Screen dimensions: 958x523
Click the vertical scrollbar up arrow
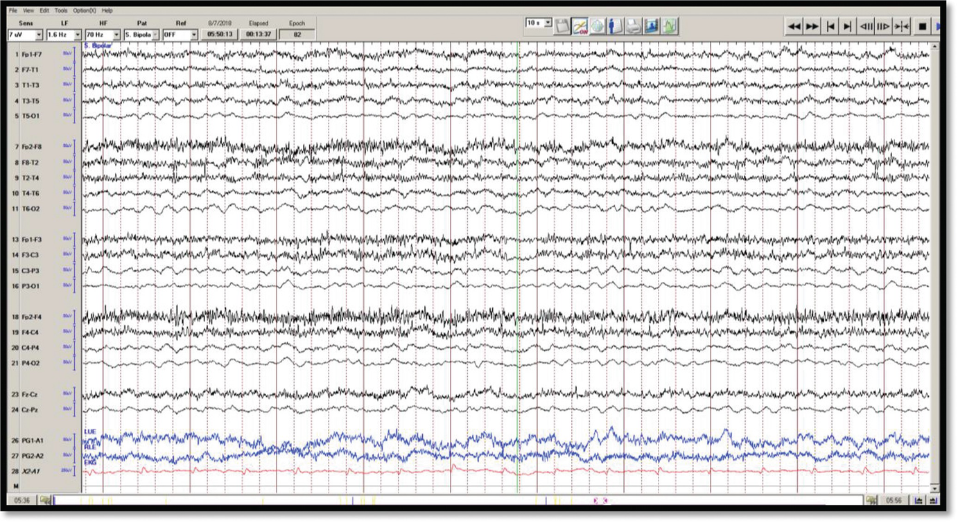point(935,46)
